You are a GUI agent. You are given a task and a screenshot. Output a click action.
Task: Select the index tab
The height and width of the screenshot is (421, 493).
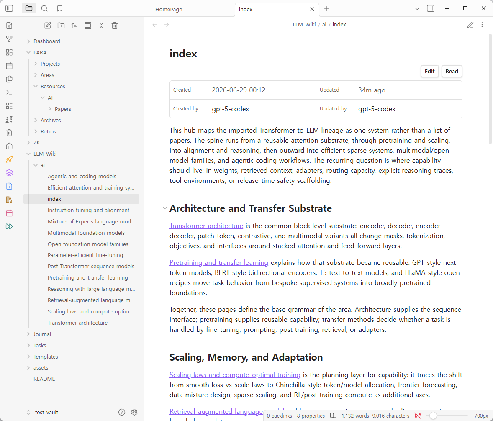tap(246, 10)
